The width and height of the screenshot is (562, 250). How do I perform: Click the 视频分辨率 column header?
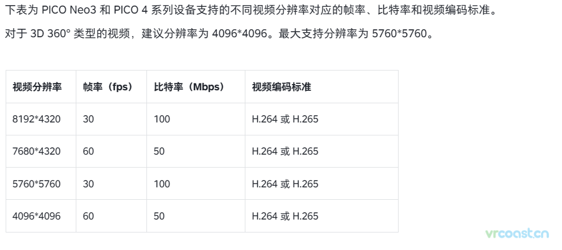click(41, 87)
